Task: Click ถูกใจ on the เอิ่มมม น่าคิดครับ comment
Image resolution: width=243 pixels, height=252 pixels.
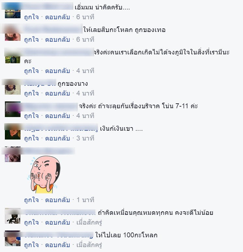Action: (31, 17)
